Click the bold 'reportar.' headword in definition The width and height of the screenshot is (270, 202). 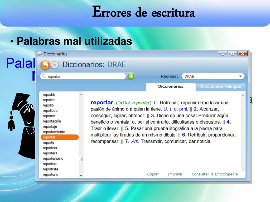point(103,102)
